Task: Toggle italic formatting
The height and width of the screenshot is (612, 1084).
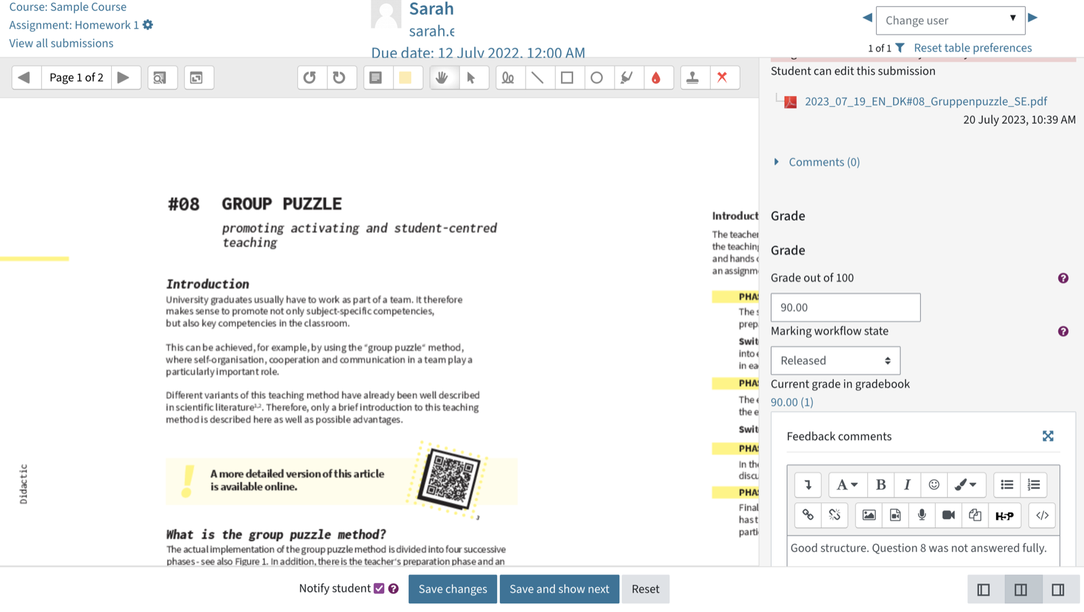Action: tap(907, 485)
